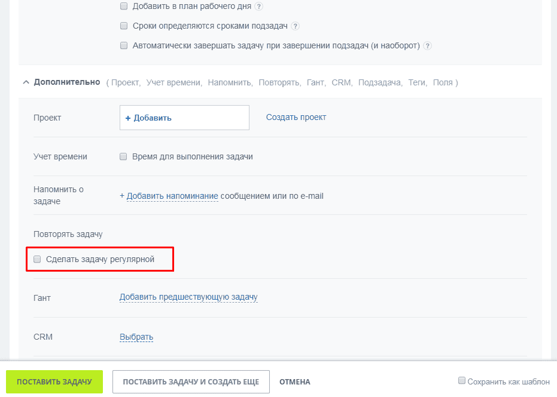Open 'Создать проект' link
557x397 pixels.
(296, 117)
